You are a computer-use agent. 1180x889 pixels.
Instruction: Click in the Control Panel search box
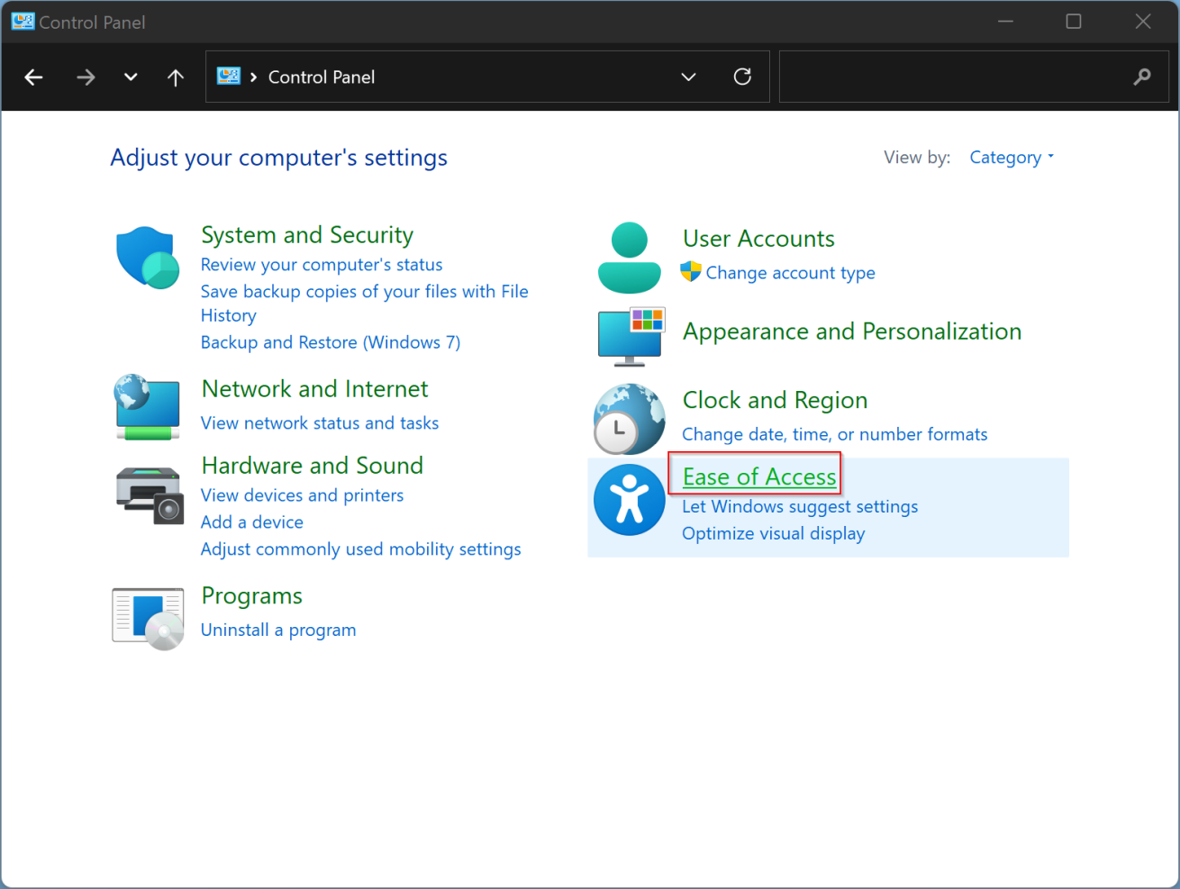(x=955, y=77)
